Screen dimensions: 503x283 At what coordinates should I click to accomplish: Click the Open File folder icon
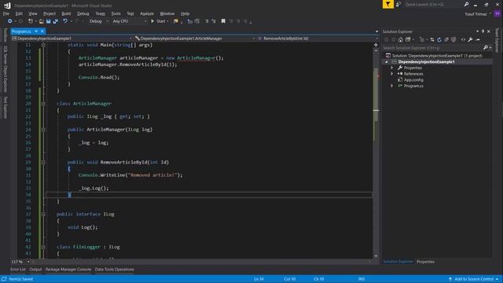[x=41, y=21]
